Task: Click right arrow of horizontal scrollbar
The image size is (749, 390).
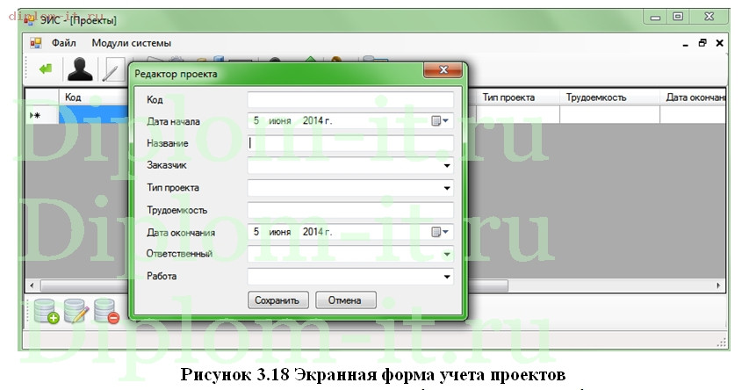Action: point(718,285)
